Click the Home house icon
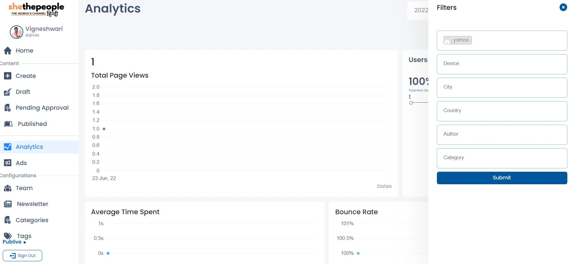 point(8,50)
